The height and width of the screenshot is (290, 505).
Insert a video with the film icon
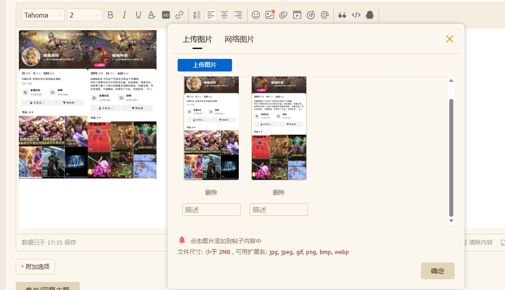click(x=297, y=15)
